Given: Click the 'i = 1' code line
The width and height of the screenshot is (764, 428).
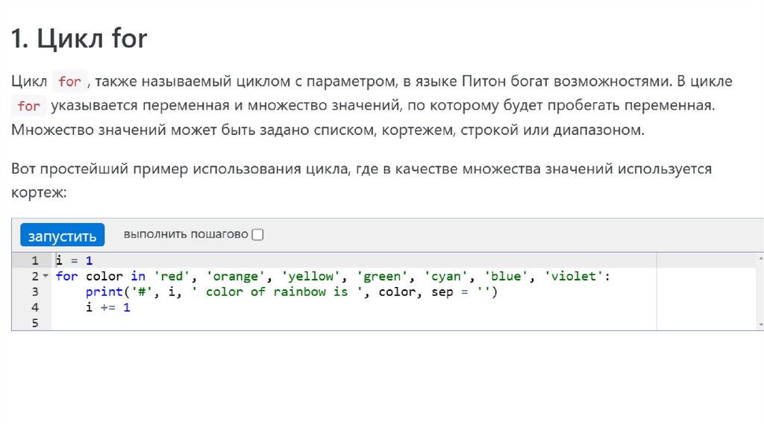Looking at the screenshot, I should [x=75, y=261].
